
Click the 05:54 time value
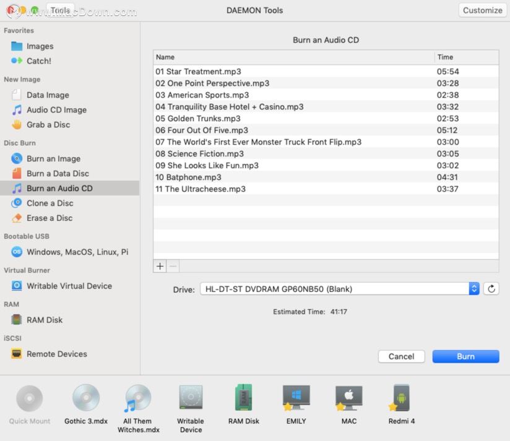coord(448,72)
